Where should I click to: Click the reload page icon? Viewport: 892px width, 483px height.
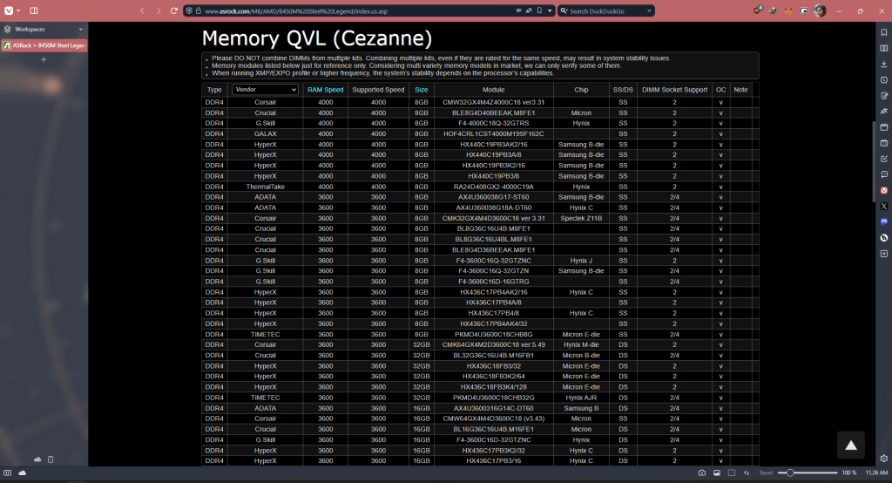[x=173, y=10]
